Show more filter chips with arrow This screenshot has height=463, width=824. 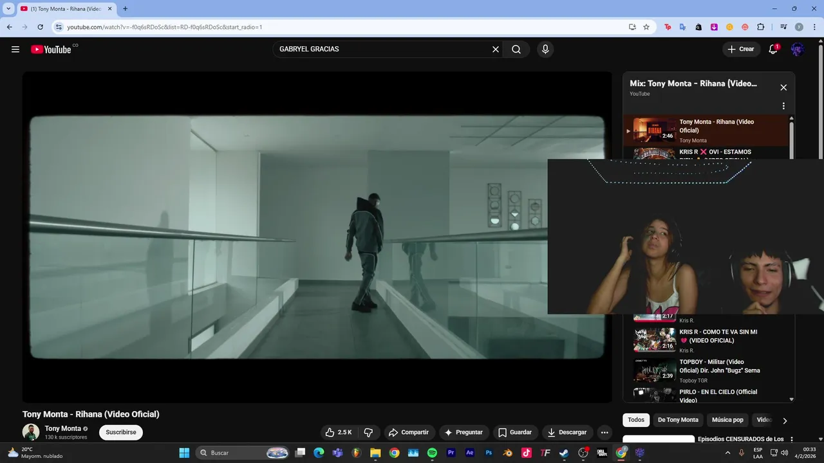tap(785, 421)
